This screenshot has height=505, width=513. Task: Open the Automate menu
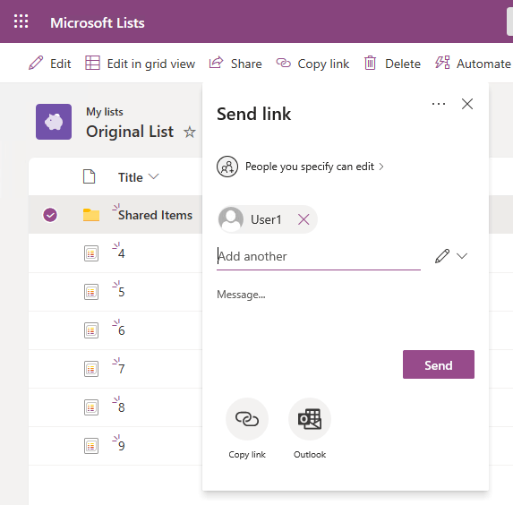tap(473, 64)
